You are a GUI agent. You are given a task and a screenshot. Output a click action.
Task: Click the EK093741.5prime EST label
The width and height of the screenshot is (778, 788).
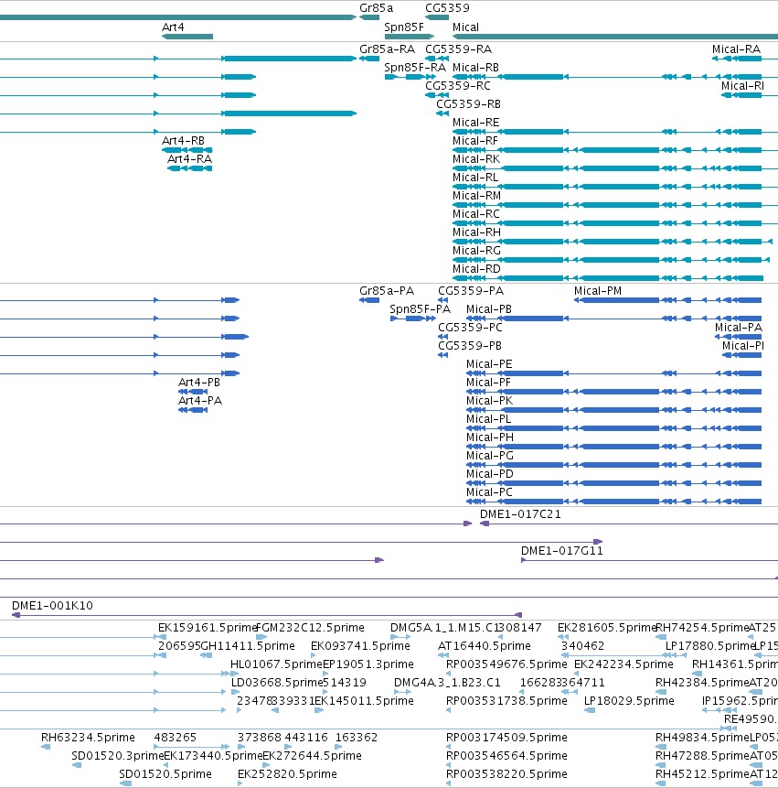[360, 646]
